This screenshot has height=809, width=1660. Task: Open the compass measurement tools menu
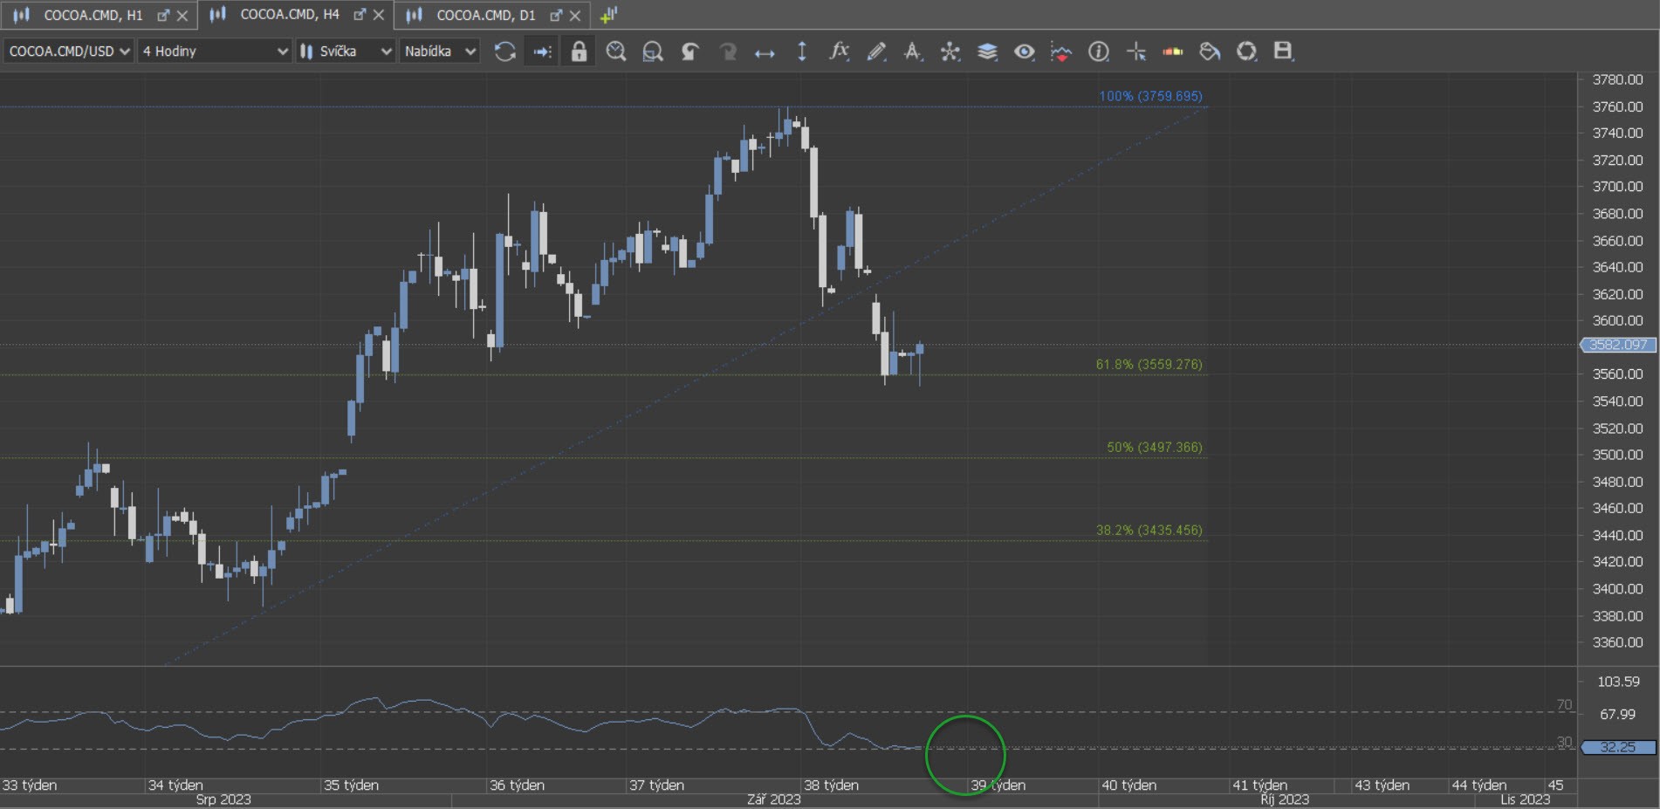913,51
